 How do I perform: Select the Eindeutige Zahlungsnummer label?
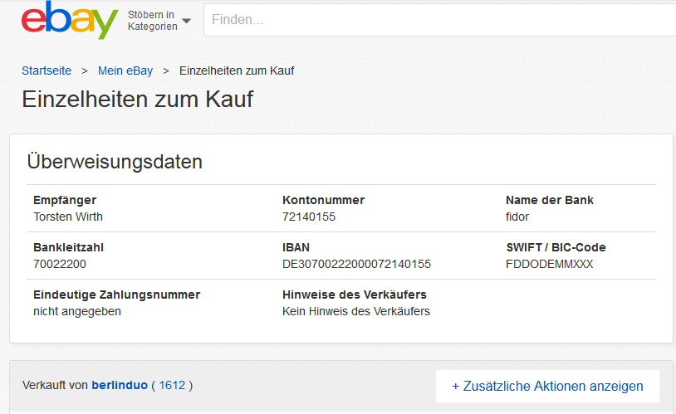pos(117,295)
